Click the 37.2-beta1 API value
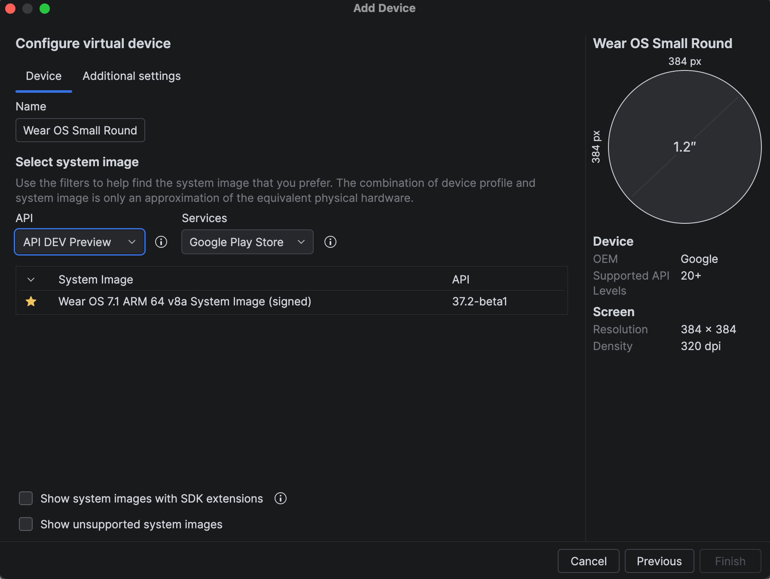770x579 pixels. pos(480,302)
